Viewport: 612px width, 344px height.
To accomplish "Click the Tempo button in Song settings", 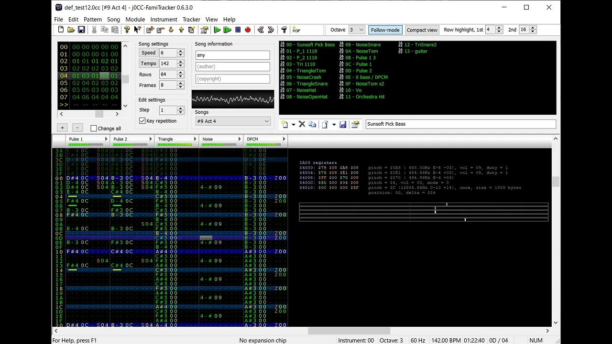I will (148, 64).
